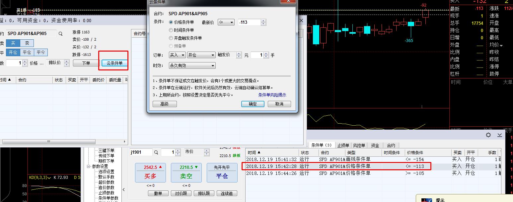Switch to the 止损单 tab
The image size is (513, 202).
343,145
